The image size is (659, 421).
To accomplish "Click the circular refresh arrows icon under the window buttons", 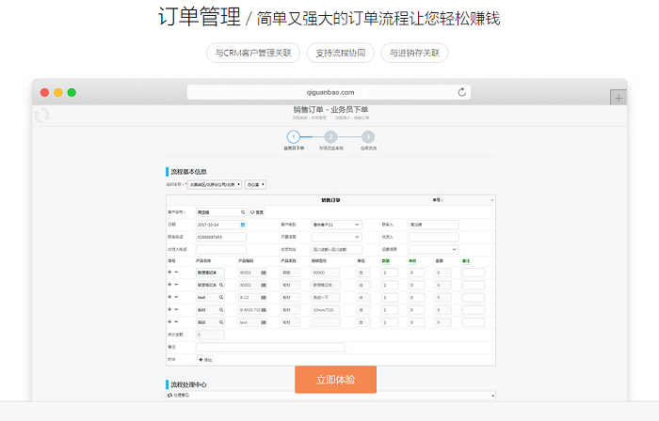I will pos(42,116).
